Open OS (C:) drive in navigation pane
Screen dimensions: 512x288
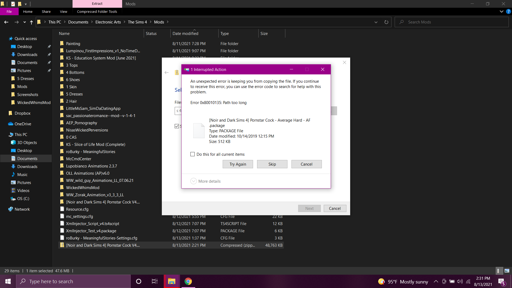23,199
